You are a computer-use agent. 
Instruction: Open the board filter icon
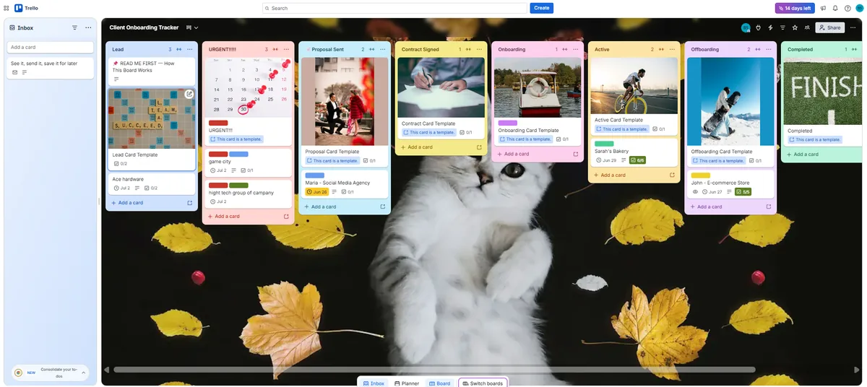[x=782, y=27]
